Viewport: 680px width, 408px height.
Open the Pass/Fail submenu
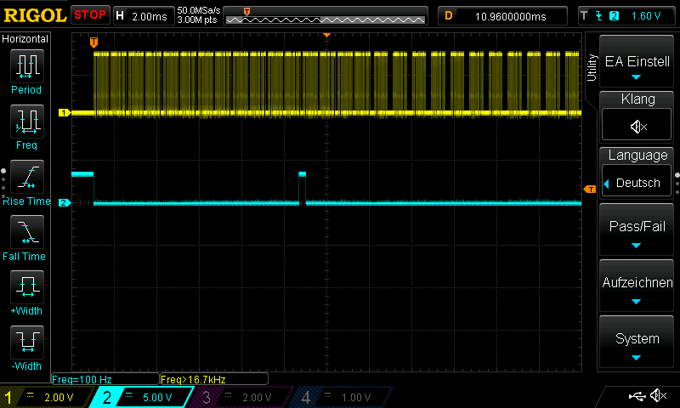(637, 229)
